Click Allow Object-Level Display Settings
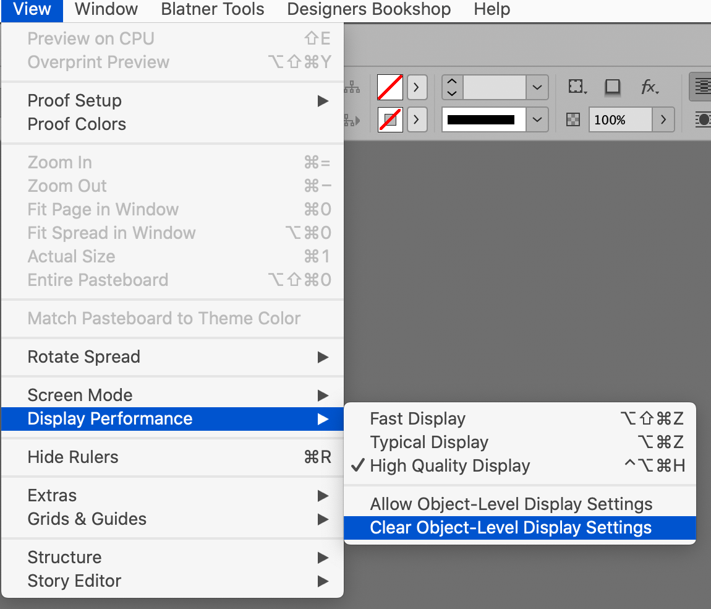The width and height of the screenshot is (711, 609). coord(511,504)
